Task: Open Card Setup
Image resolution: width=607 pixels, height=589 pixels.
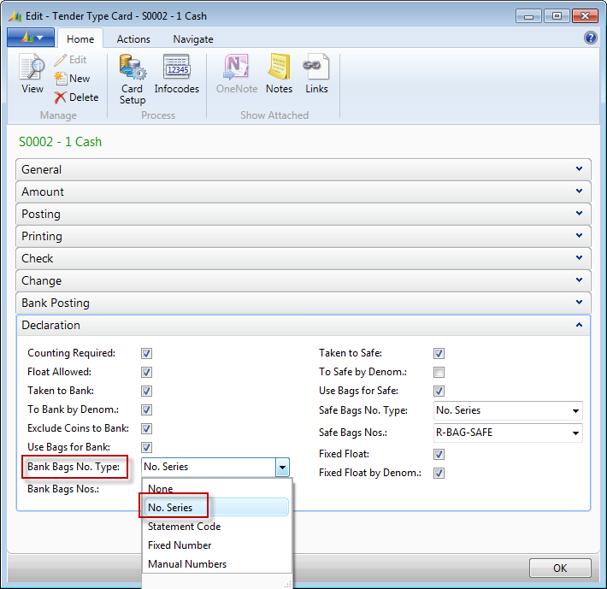Action: coord(133,80)
